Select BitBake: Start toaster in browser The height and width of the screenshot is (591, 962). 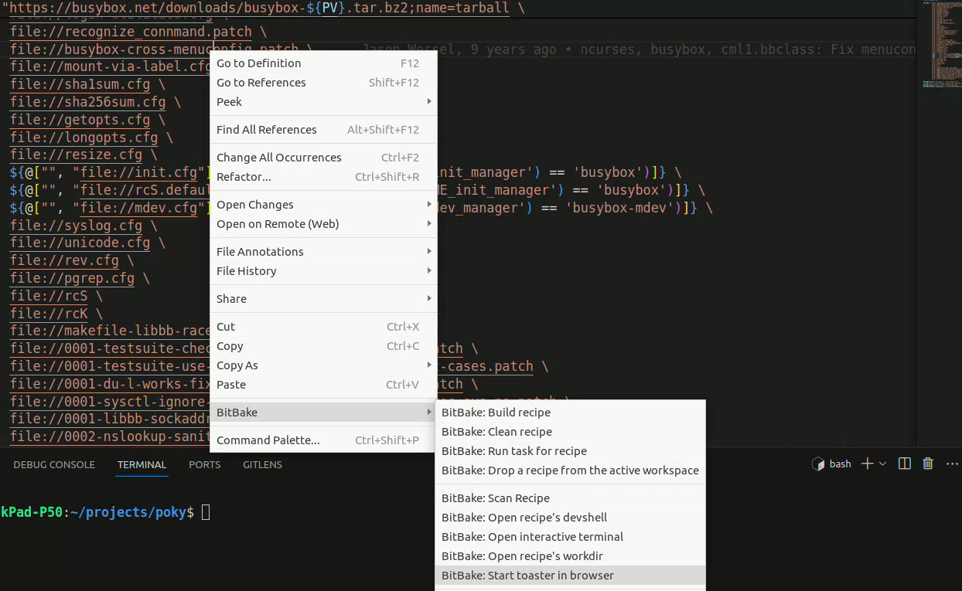coord(571,576)
